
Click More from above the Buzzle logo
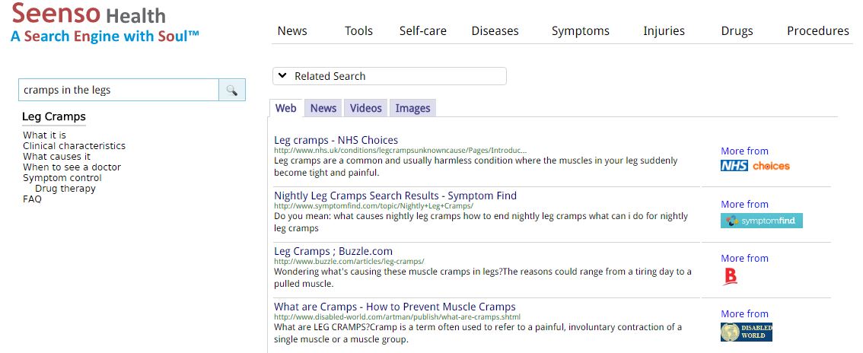coord(744,258)
